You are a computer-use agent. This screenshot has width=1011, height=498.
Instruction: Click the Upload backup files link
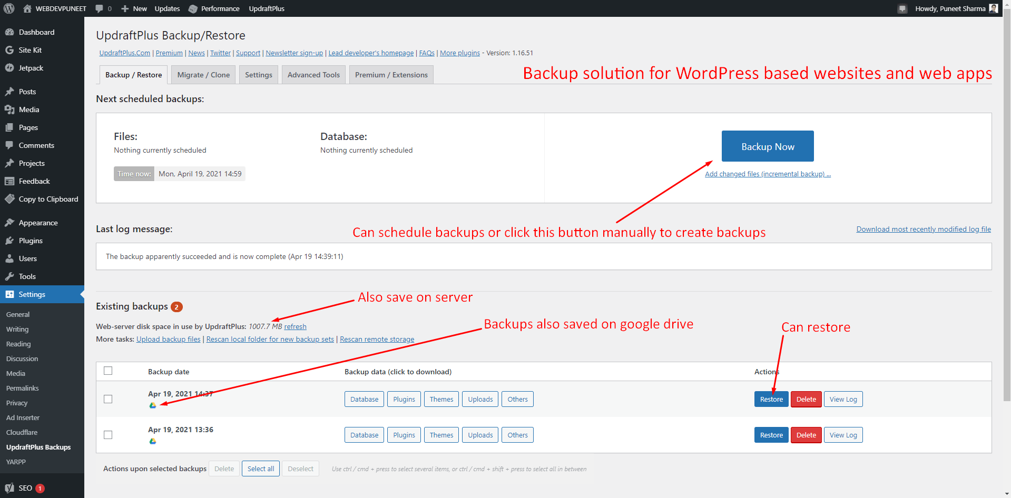pos(169,339)
